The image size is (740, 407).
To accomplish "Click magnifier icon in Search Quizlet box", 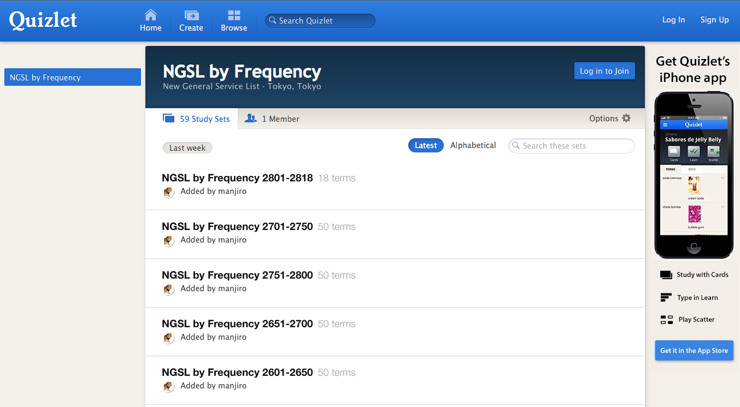I will click(x=273, y=21).
